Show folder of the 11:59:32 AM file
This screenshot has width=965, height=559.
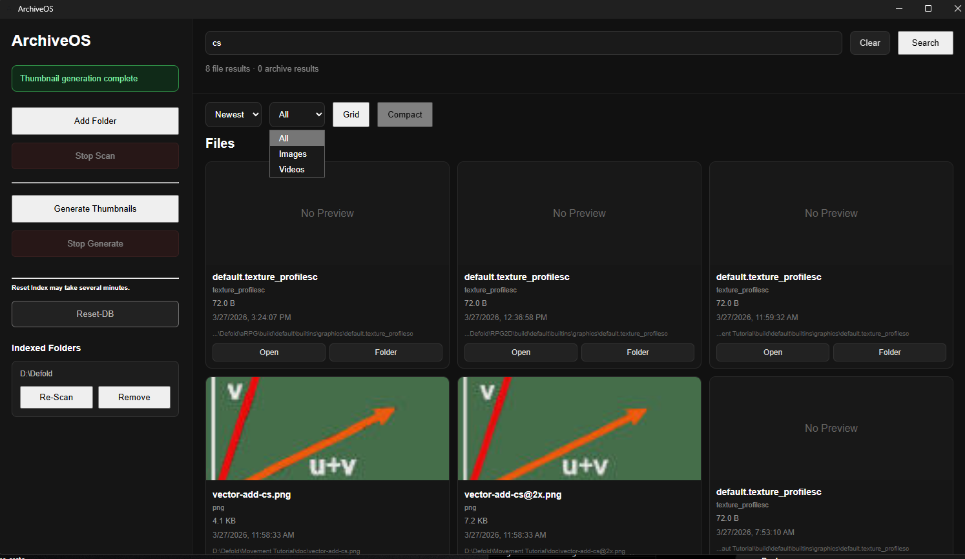(889, 352)
